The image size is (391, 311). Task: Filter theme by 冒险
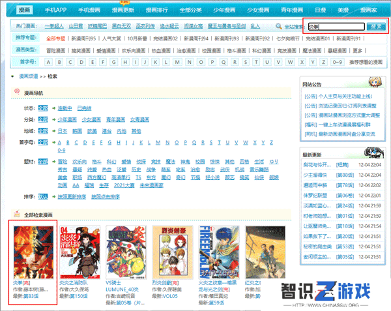tap(63, 162)
